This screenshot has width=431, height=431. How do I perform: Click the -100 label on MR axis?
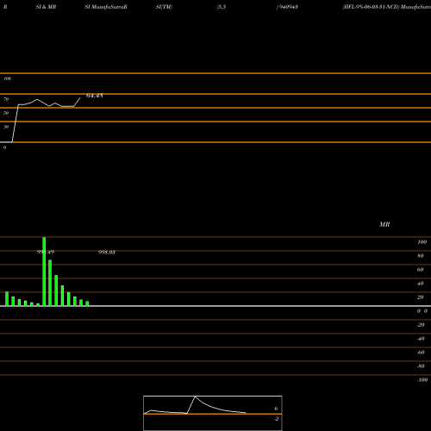coord(422,380)
